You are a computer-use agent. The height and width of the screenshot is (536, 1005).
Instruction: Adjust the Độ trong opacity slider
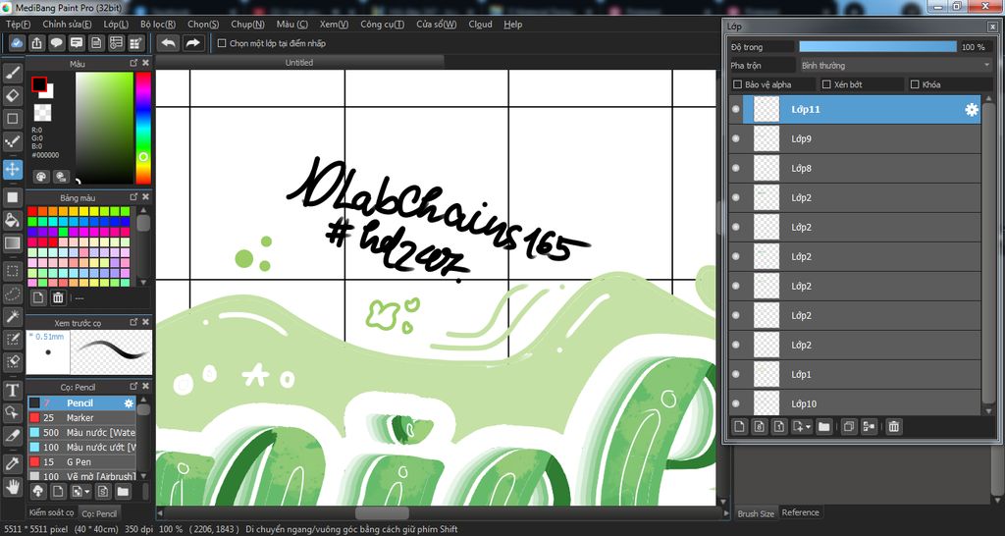(877, 47)
